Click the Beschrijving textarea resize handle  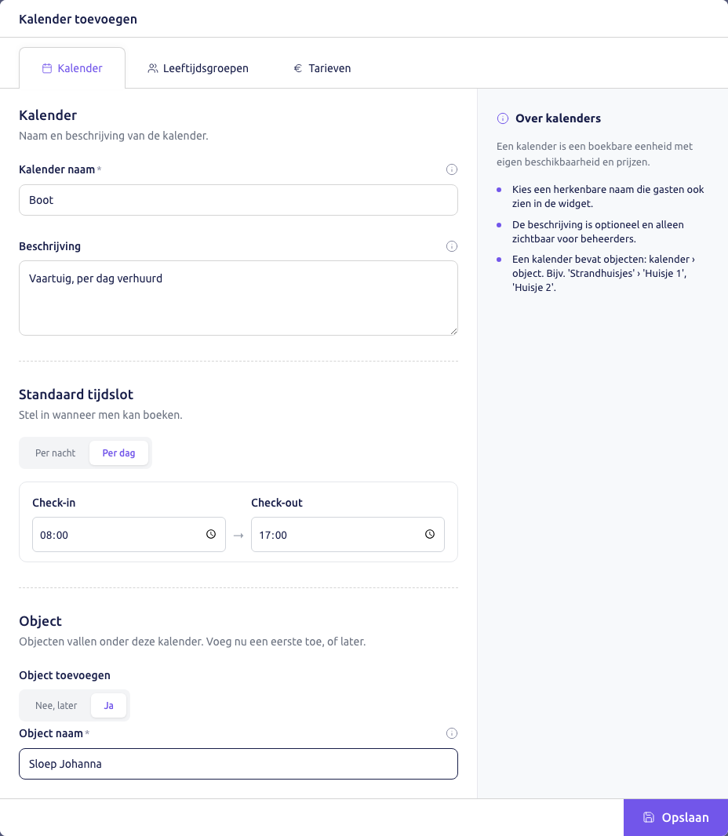click(453, 331)
